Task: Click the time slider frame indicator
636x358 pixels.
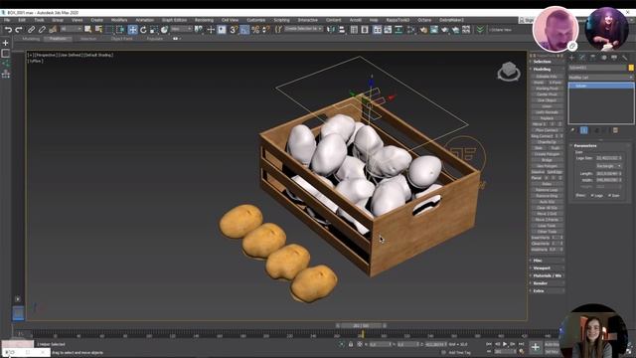Action: coord(361,325)
